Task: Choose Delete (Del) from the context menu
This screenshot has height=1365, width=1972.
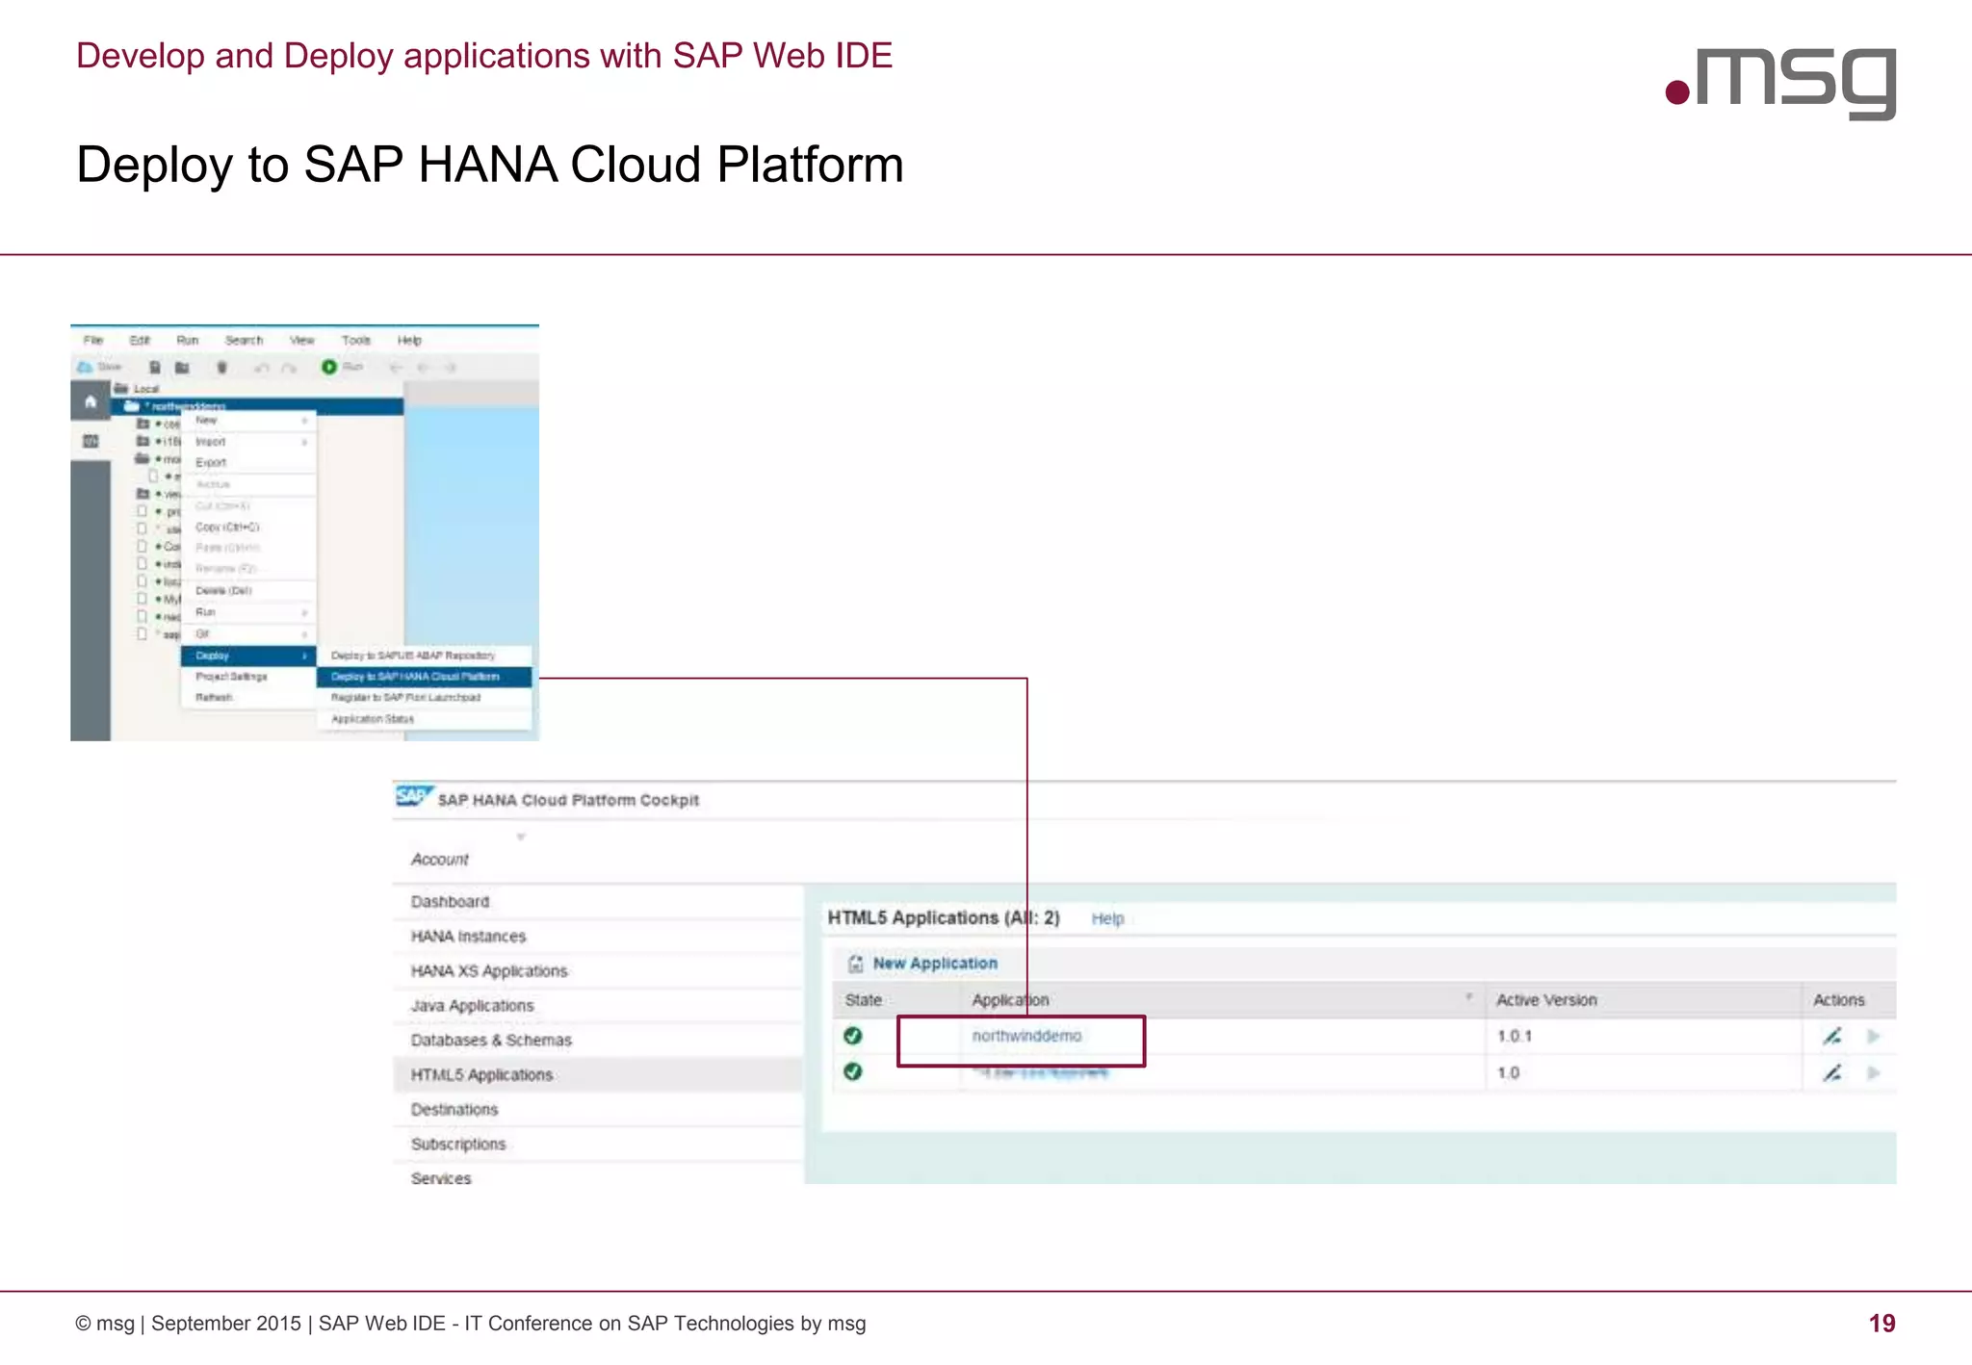Action: (x=249, y=591)
